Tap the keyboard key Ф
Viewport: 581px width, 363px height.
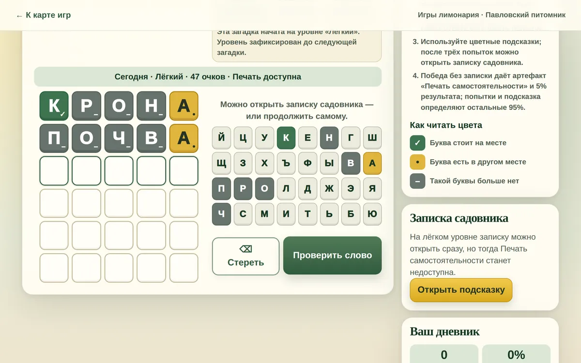pos(307,163)
